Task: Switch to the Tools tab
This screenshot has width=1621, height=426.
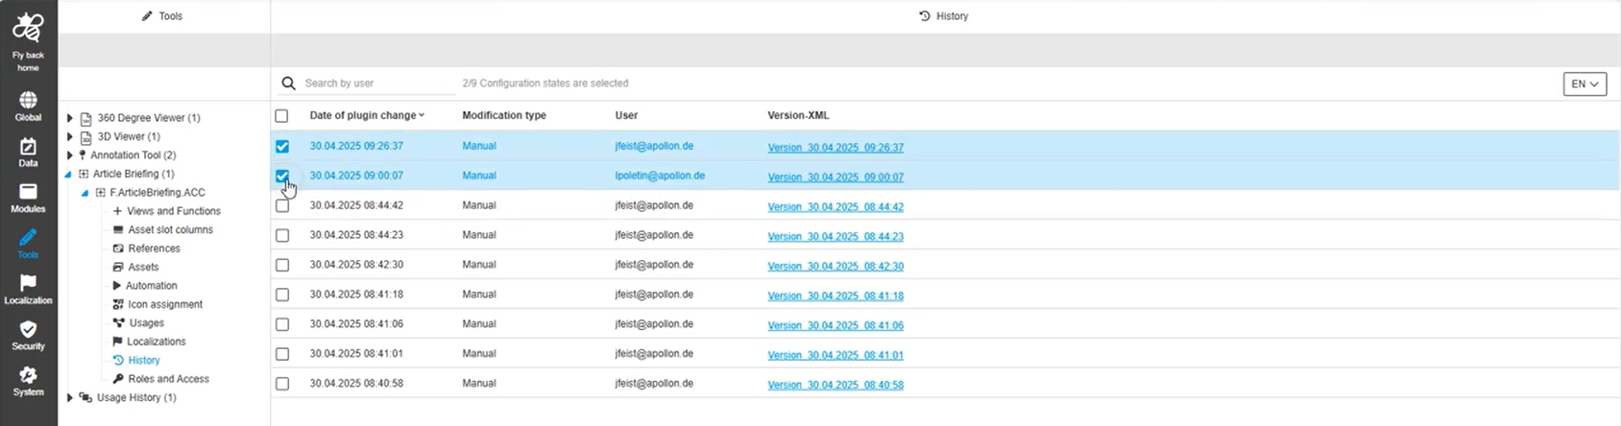Action: coord(162,16)
